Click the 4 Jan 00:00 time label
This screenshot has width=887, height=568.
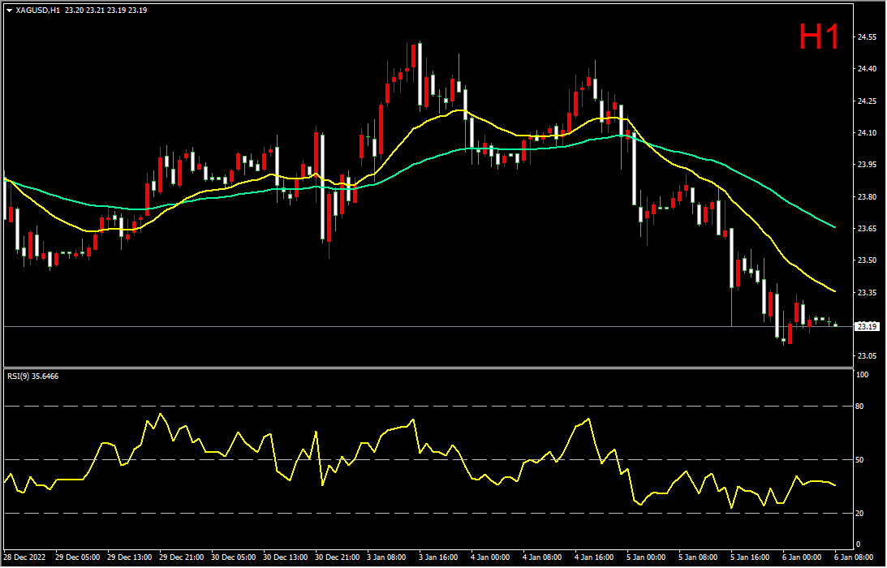point(490,557)
